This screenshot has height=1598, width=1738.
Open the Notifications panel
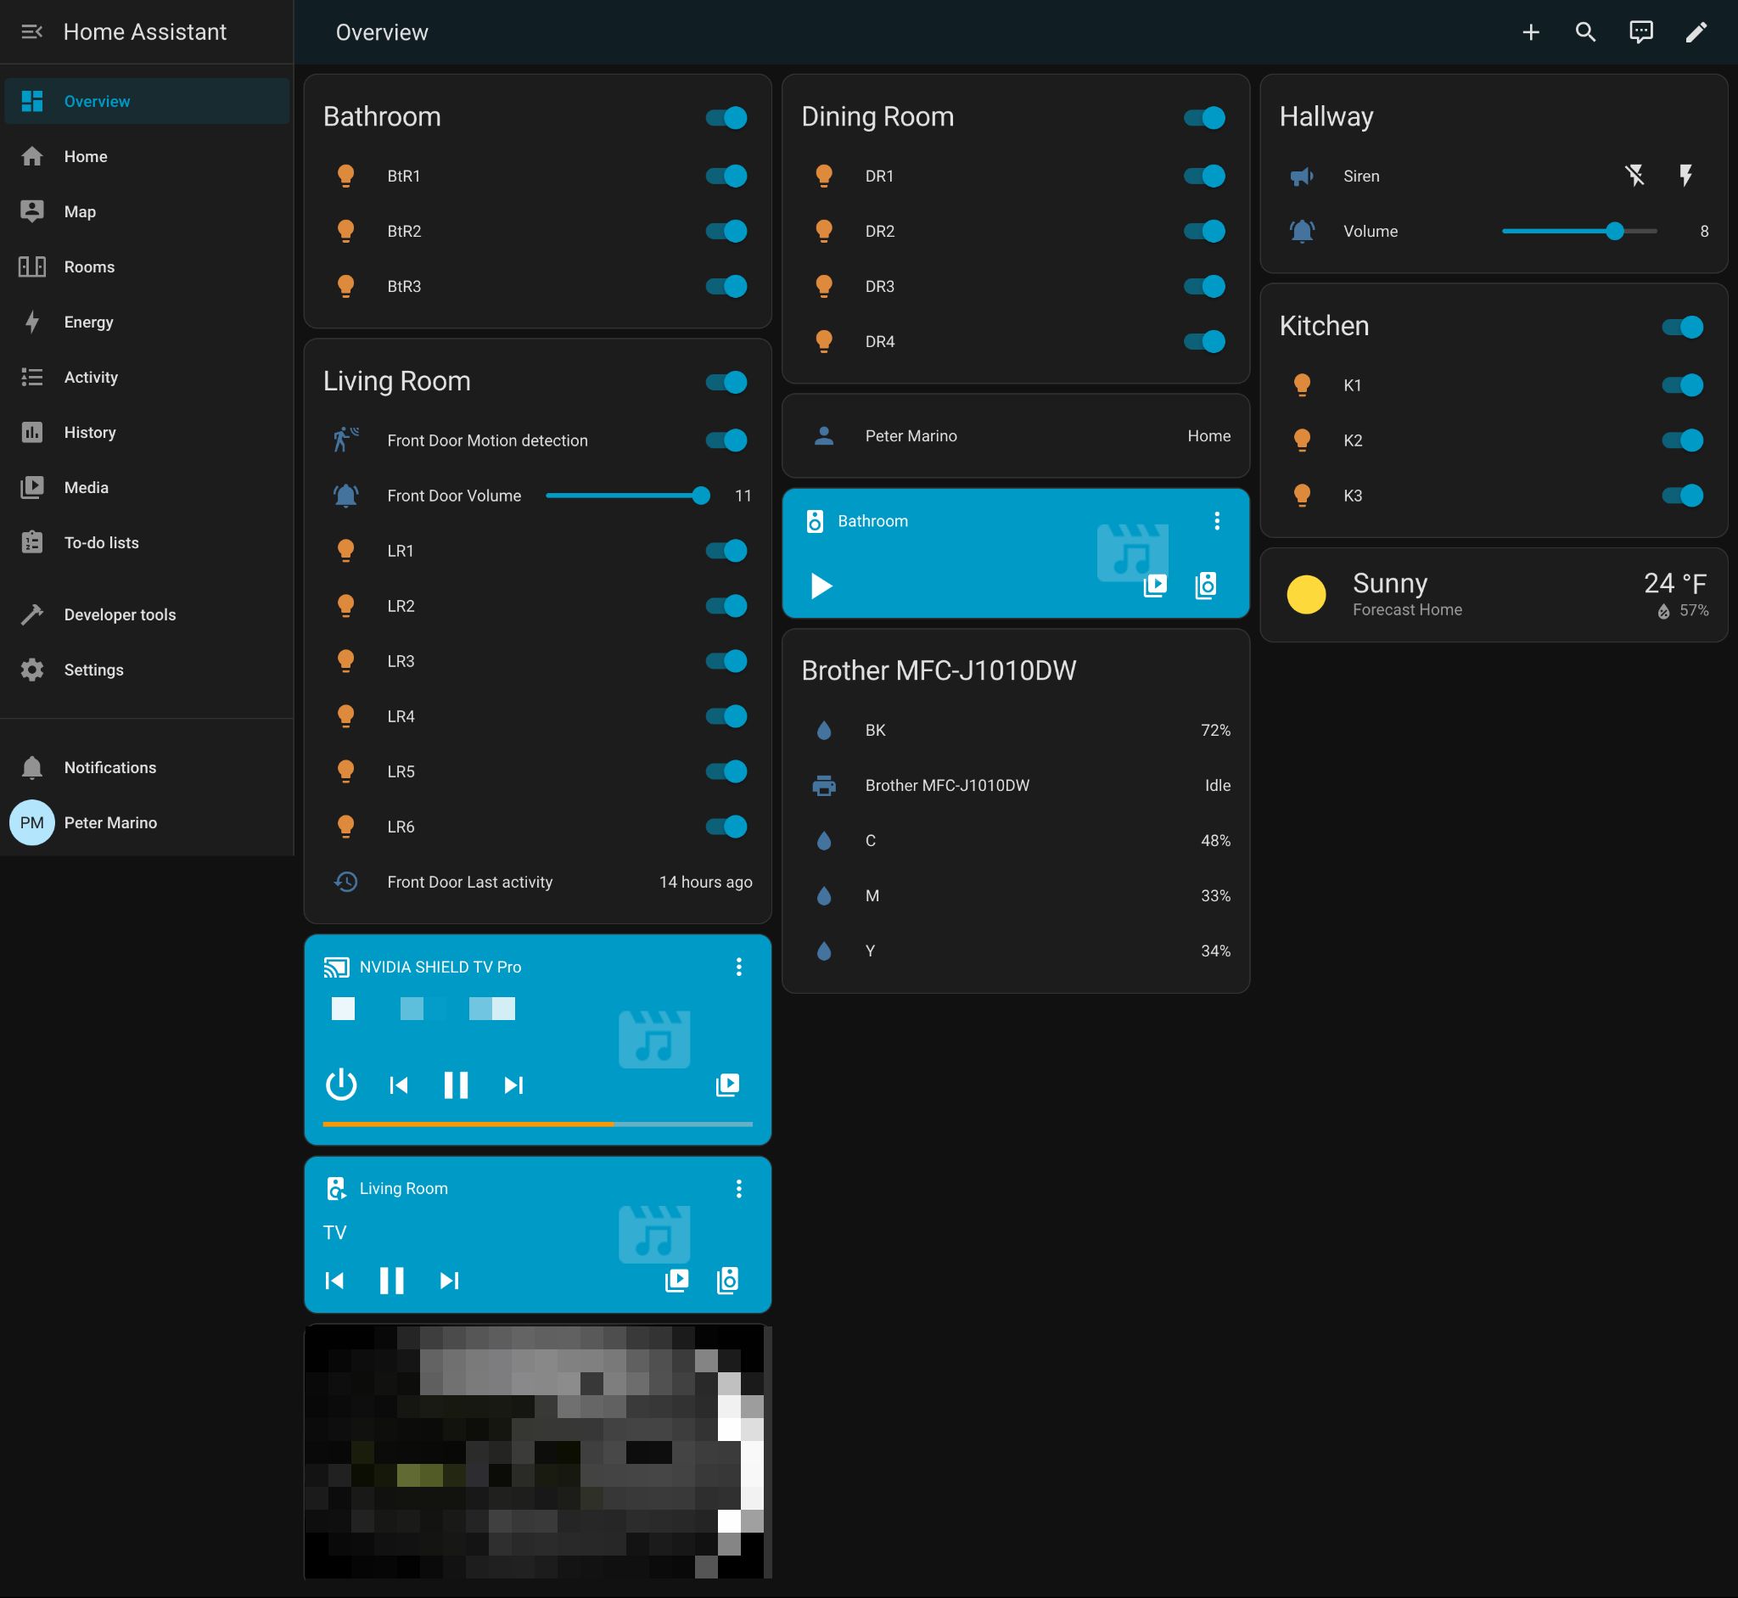click(x=109, y=767)
